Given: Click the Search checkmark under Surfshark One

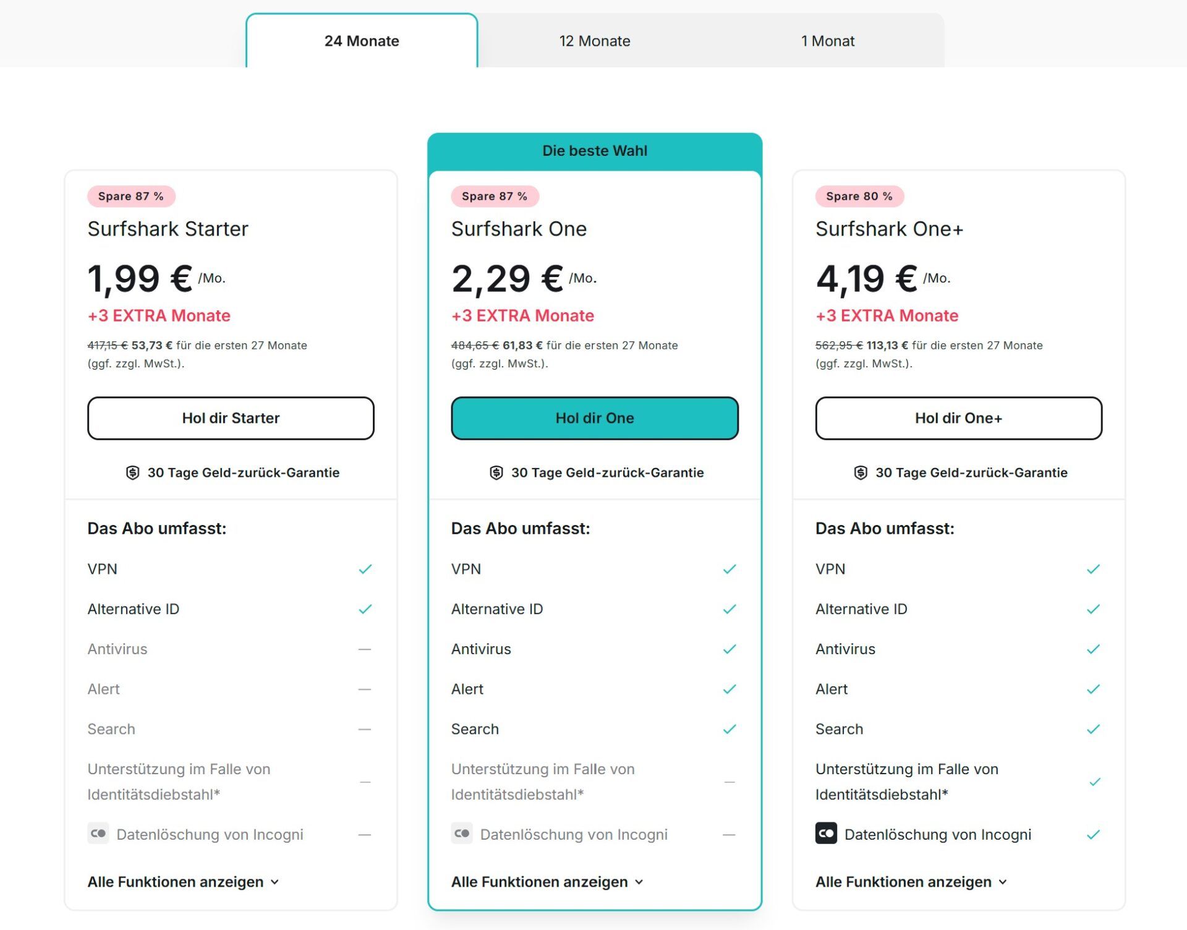Looking at the screenshot, I should pos(729,728).
